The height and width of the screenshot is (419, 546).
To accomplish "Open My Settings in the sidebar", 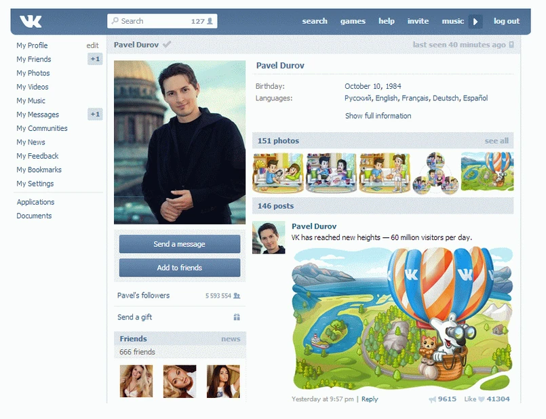I will point(35,184).
